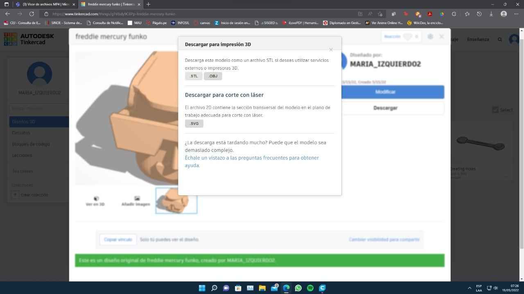524x294 pixels.
Task: Click the Copiar vínculo button
Action: 118,240
